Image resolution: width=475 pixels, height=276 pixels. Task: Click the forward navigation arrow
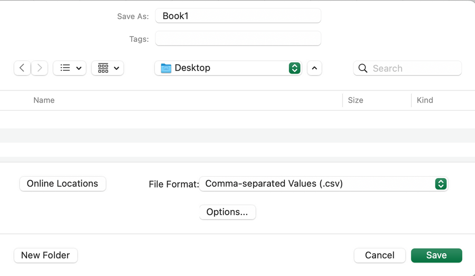(x=39, y=68)
